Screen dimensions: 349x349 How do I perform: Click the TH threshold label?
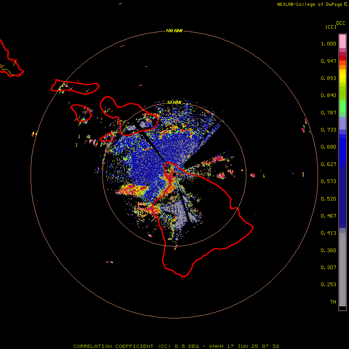pyautogui.click(x=333, y=302)
